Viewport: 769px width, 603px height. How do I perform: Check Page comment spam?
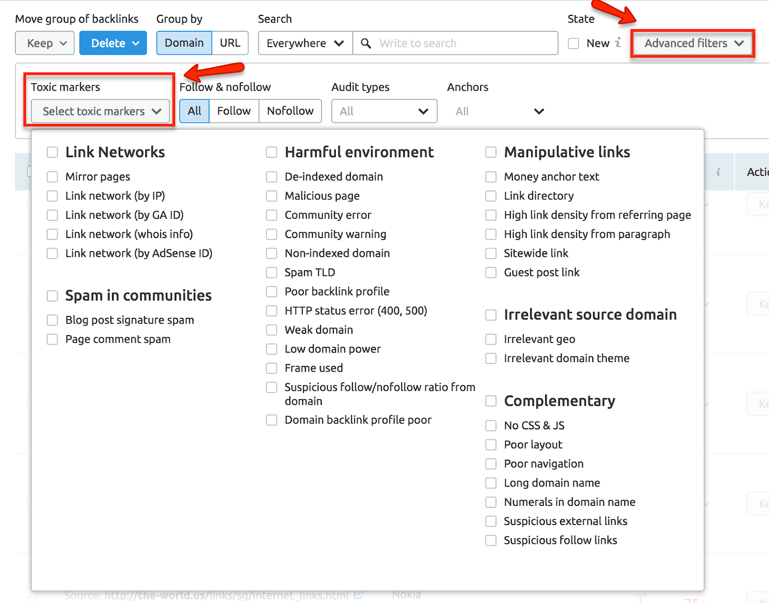pos(52,339)
